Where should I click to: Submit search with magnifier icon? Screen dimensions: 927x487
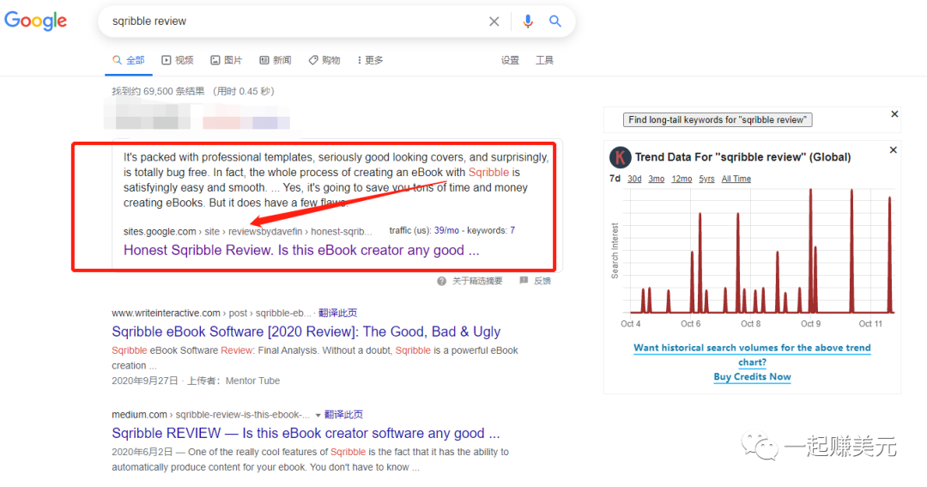(555, 21)
